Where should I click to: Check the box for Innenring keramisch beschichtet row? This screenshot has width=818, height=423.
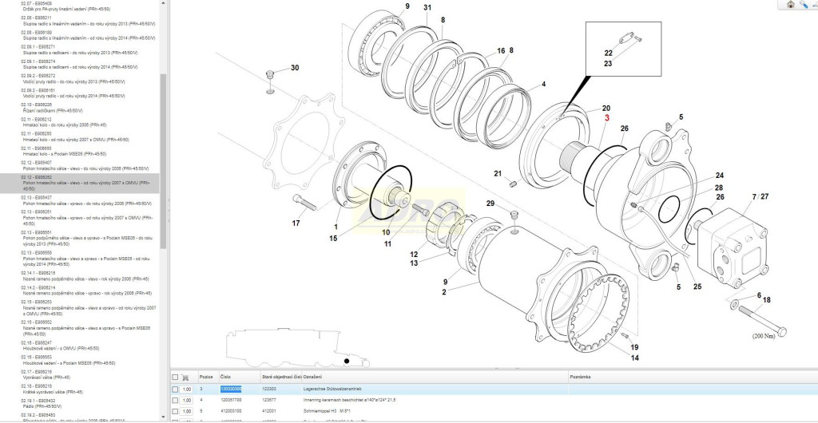click(x=175, y=400)
